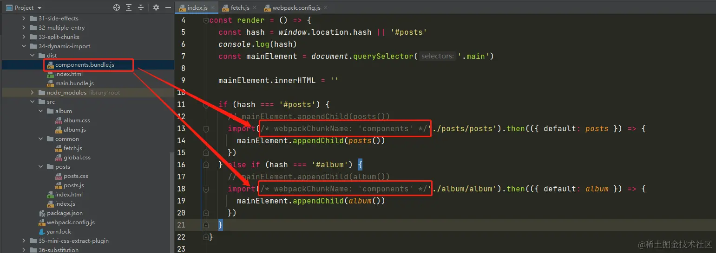
Task: Click the HTML icon of dist index.html
Action: pos(51,74)
